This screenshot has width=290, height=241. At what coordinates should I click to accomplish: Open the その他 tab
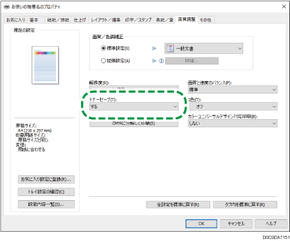206,20
